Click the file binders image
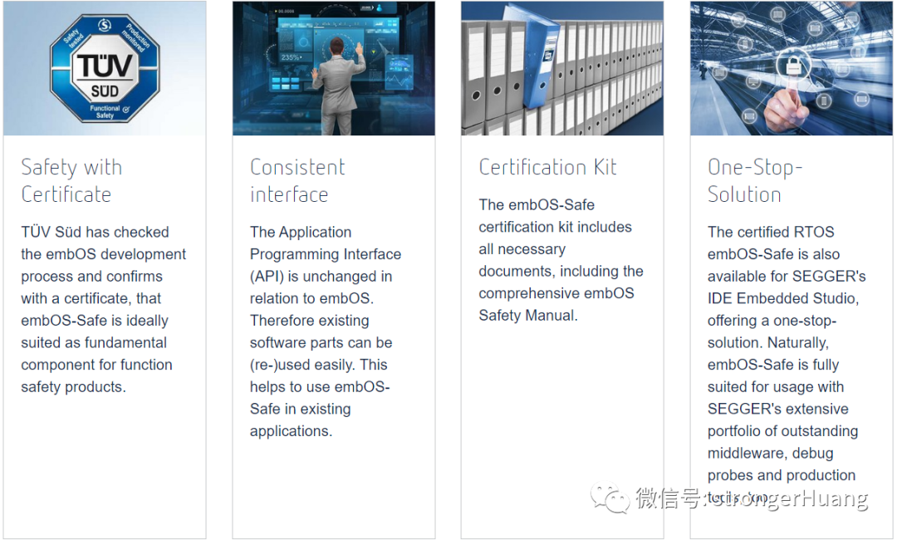This screenshot has height=540, width=897. click(x=562, y=68)
